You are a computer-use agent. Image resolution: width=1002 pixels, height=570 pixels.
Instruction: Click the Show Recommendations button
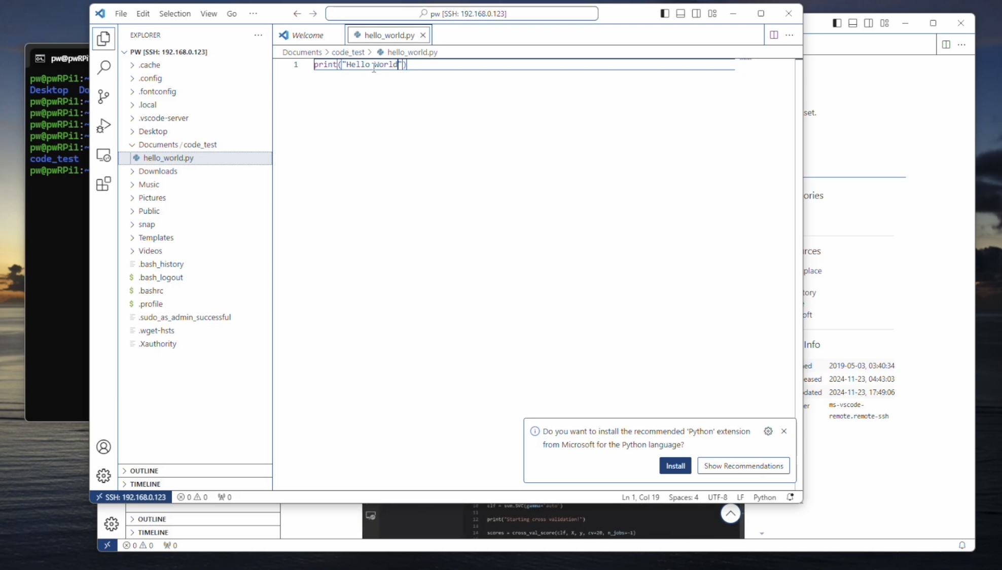click(x=743, y=466)
